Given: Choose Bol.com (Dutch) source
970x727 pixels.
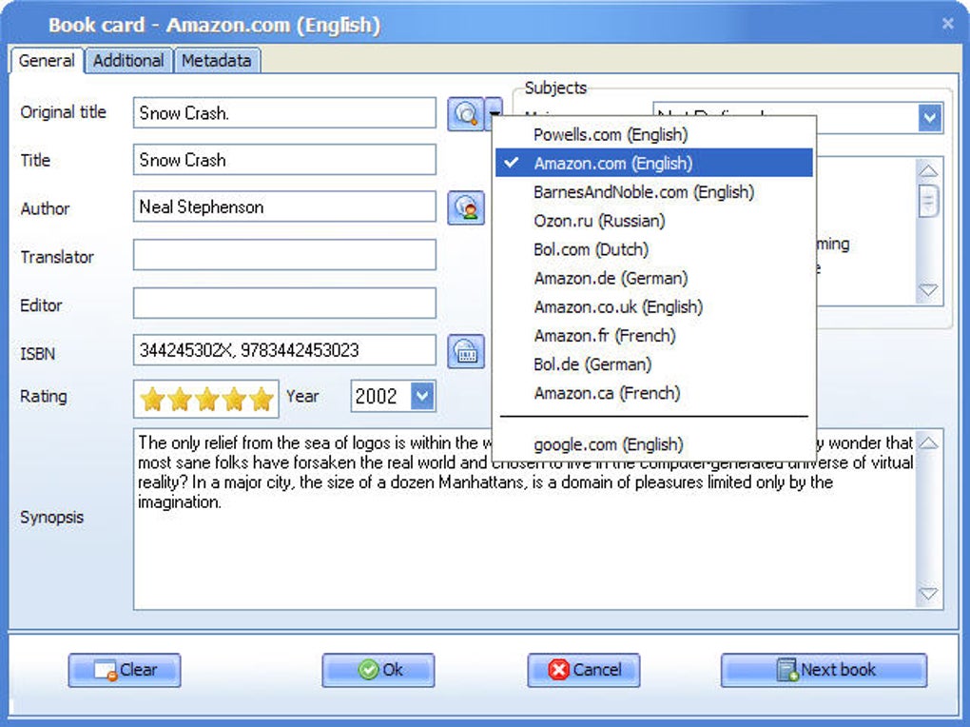Looking at the screenshot, I should [x=654, y=249].
